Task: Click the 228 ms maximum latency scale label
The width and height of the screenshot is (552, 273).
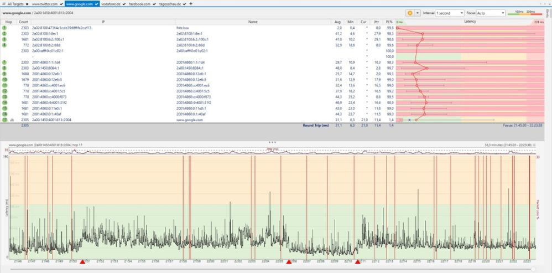Action: (539, 22)
